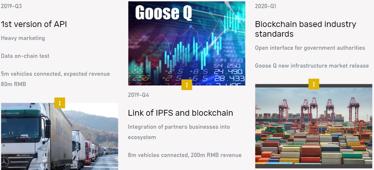Open the shipping container port photo
374x170 pixels.
(x=314, y=126)
